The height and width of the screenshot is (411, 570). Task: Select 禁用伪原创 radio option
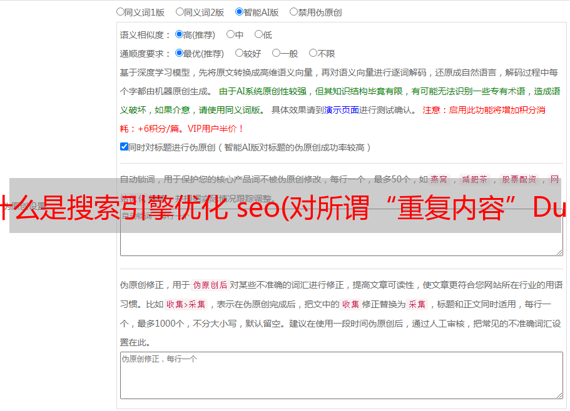293,12
